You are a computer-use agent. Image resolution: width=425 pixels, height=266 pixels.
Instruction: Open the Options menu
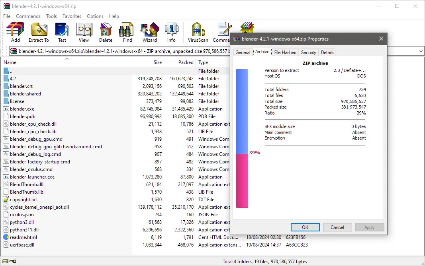95,16
